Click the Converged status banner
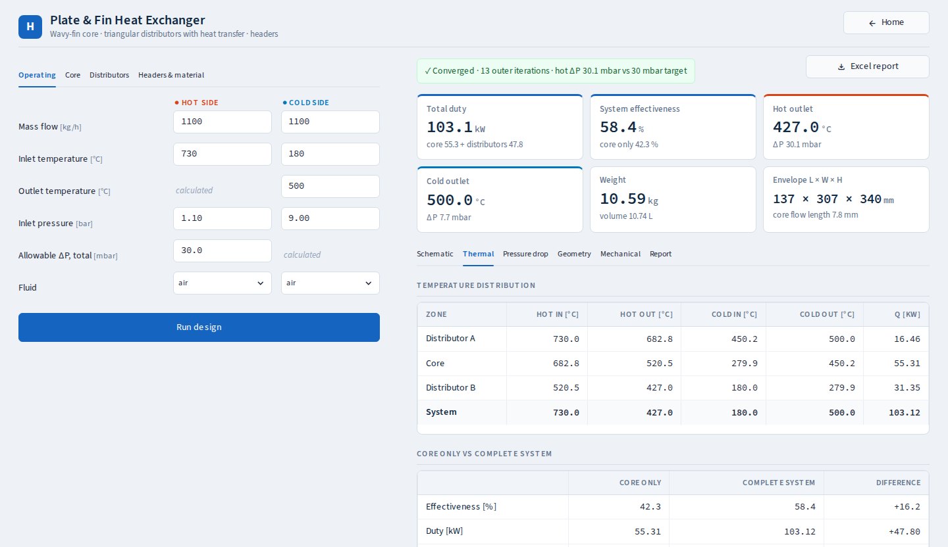Screen dimensions: 948x547 coord(556,71)
